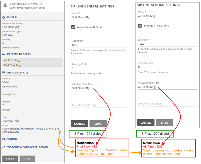Click the Extension field showing 1220
Image resolution: width=201 pixels, height=164 pixels.
tap(168, 44)
